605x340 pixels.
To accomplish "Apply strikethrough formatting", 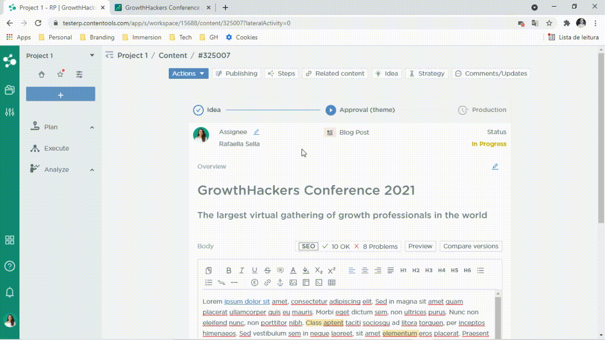I will pos(267,271).
